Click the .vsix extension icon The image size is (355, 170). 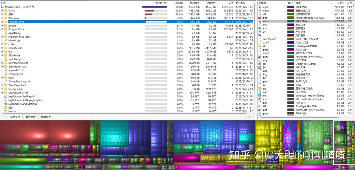coord(260,99)
